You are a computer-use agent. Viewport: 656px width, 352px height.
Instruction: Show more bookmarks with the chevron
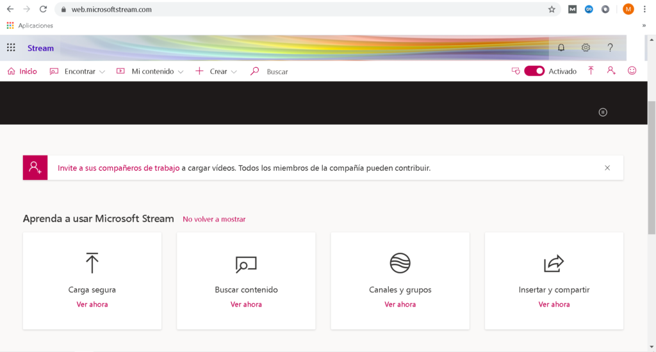[x=644, y=26]
